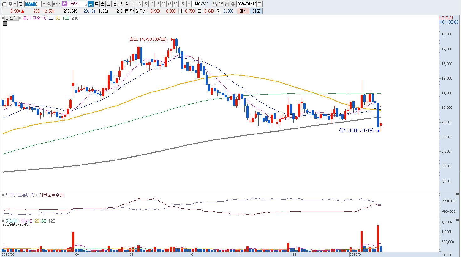Open the stock code history dropdown
Screen dimensions: 461x257
[x=44, y=4]
